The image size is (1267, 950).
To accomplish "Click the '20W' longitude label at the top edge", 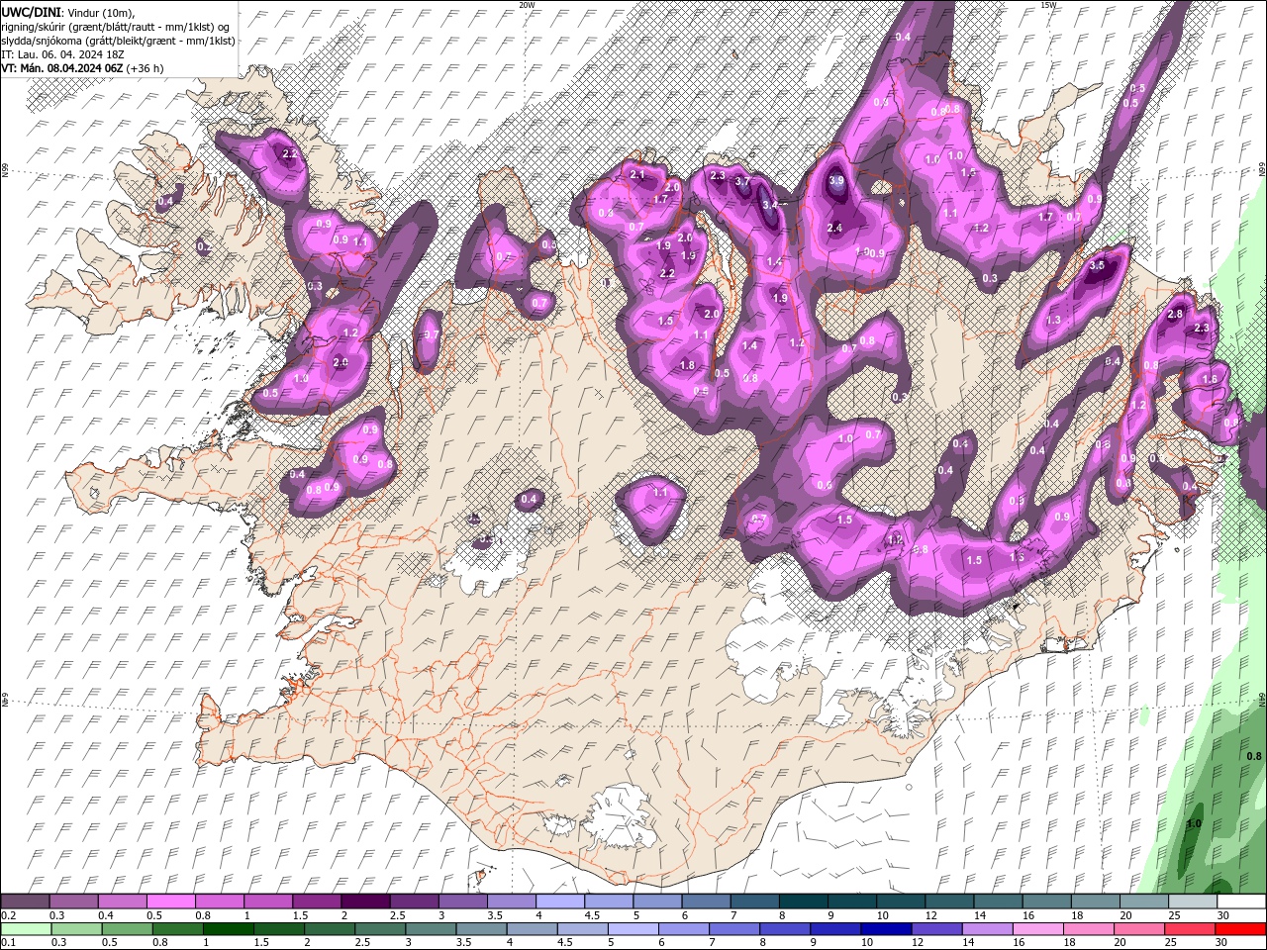I will pyautogui.click(x=526, y=4).
